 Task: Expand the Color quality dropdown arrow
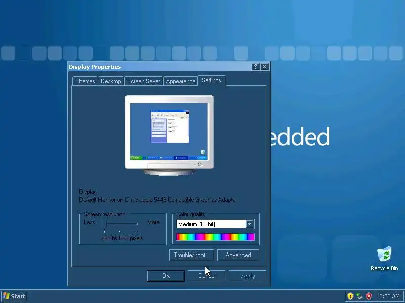click(x=250, y=224)
